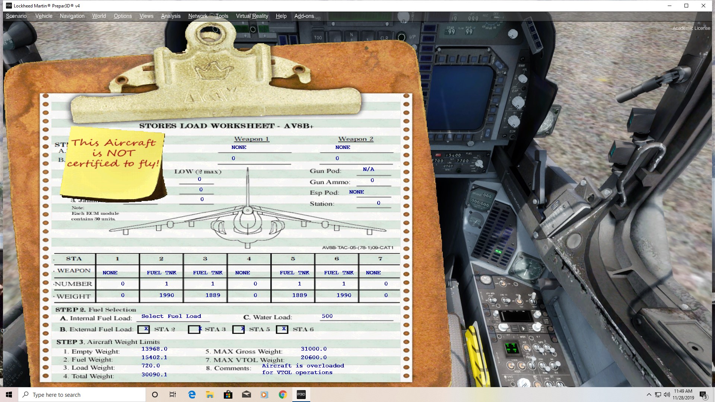
Task: Click the volume speaker tray icon
Action: click(x=667, y=395)
